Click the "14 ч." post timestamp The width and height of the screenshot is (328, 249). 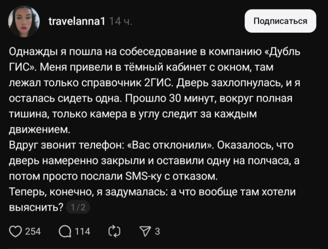pos(120,21)
